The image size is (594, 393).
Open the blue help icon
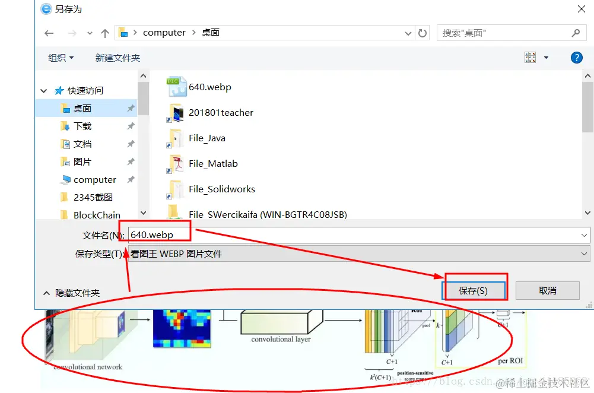(x=576, y=58)
